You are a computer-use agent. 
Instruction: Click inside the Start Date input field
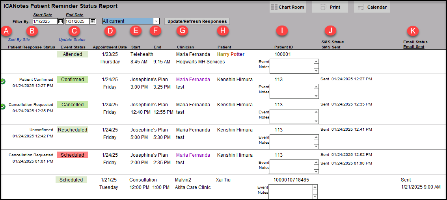tap(45, 21)
